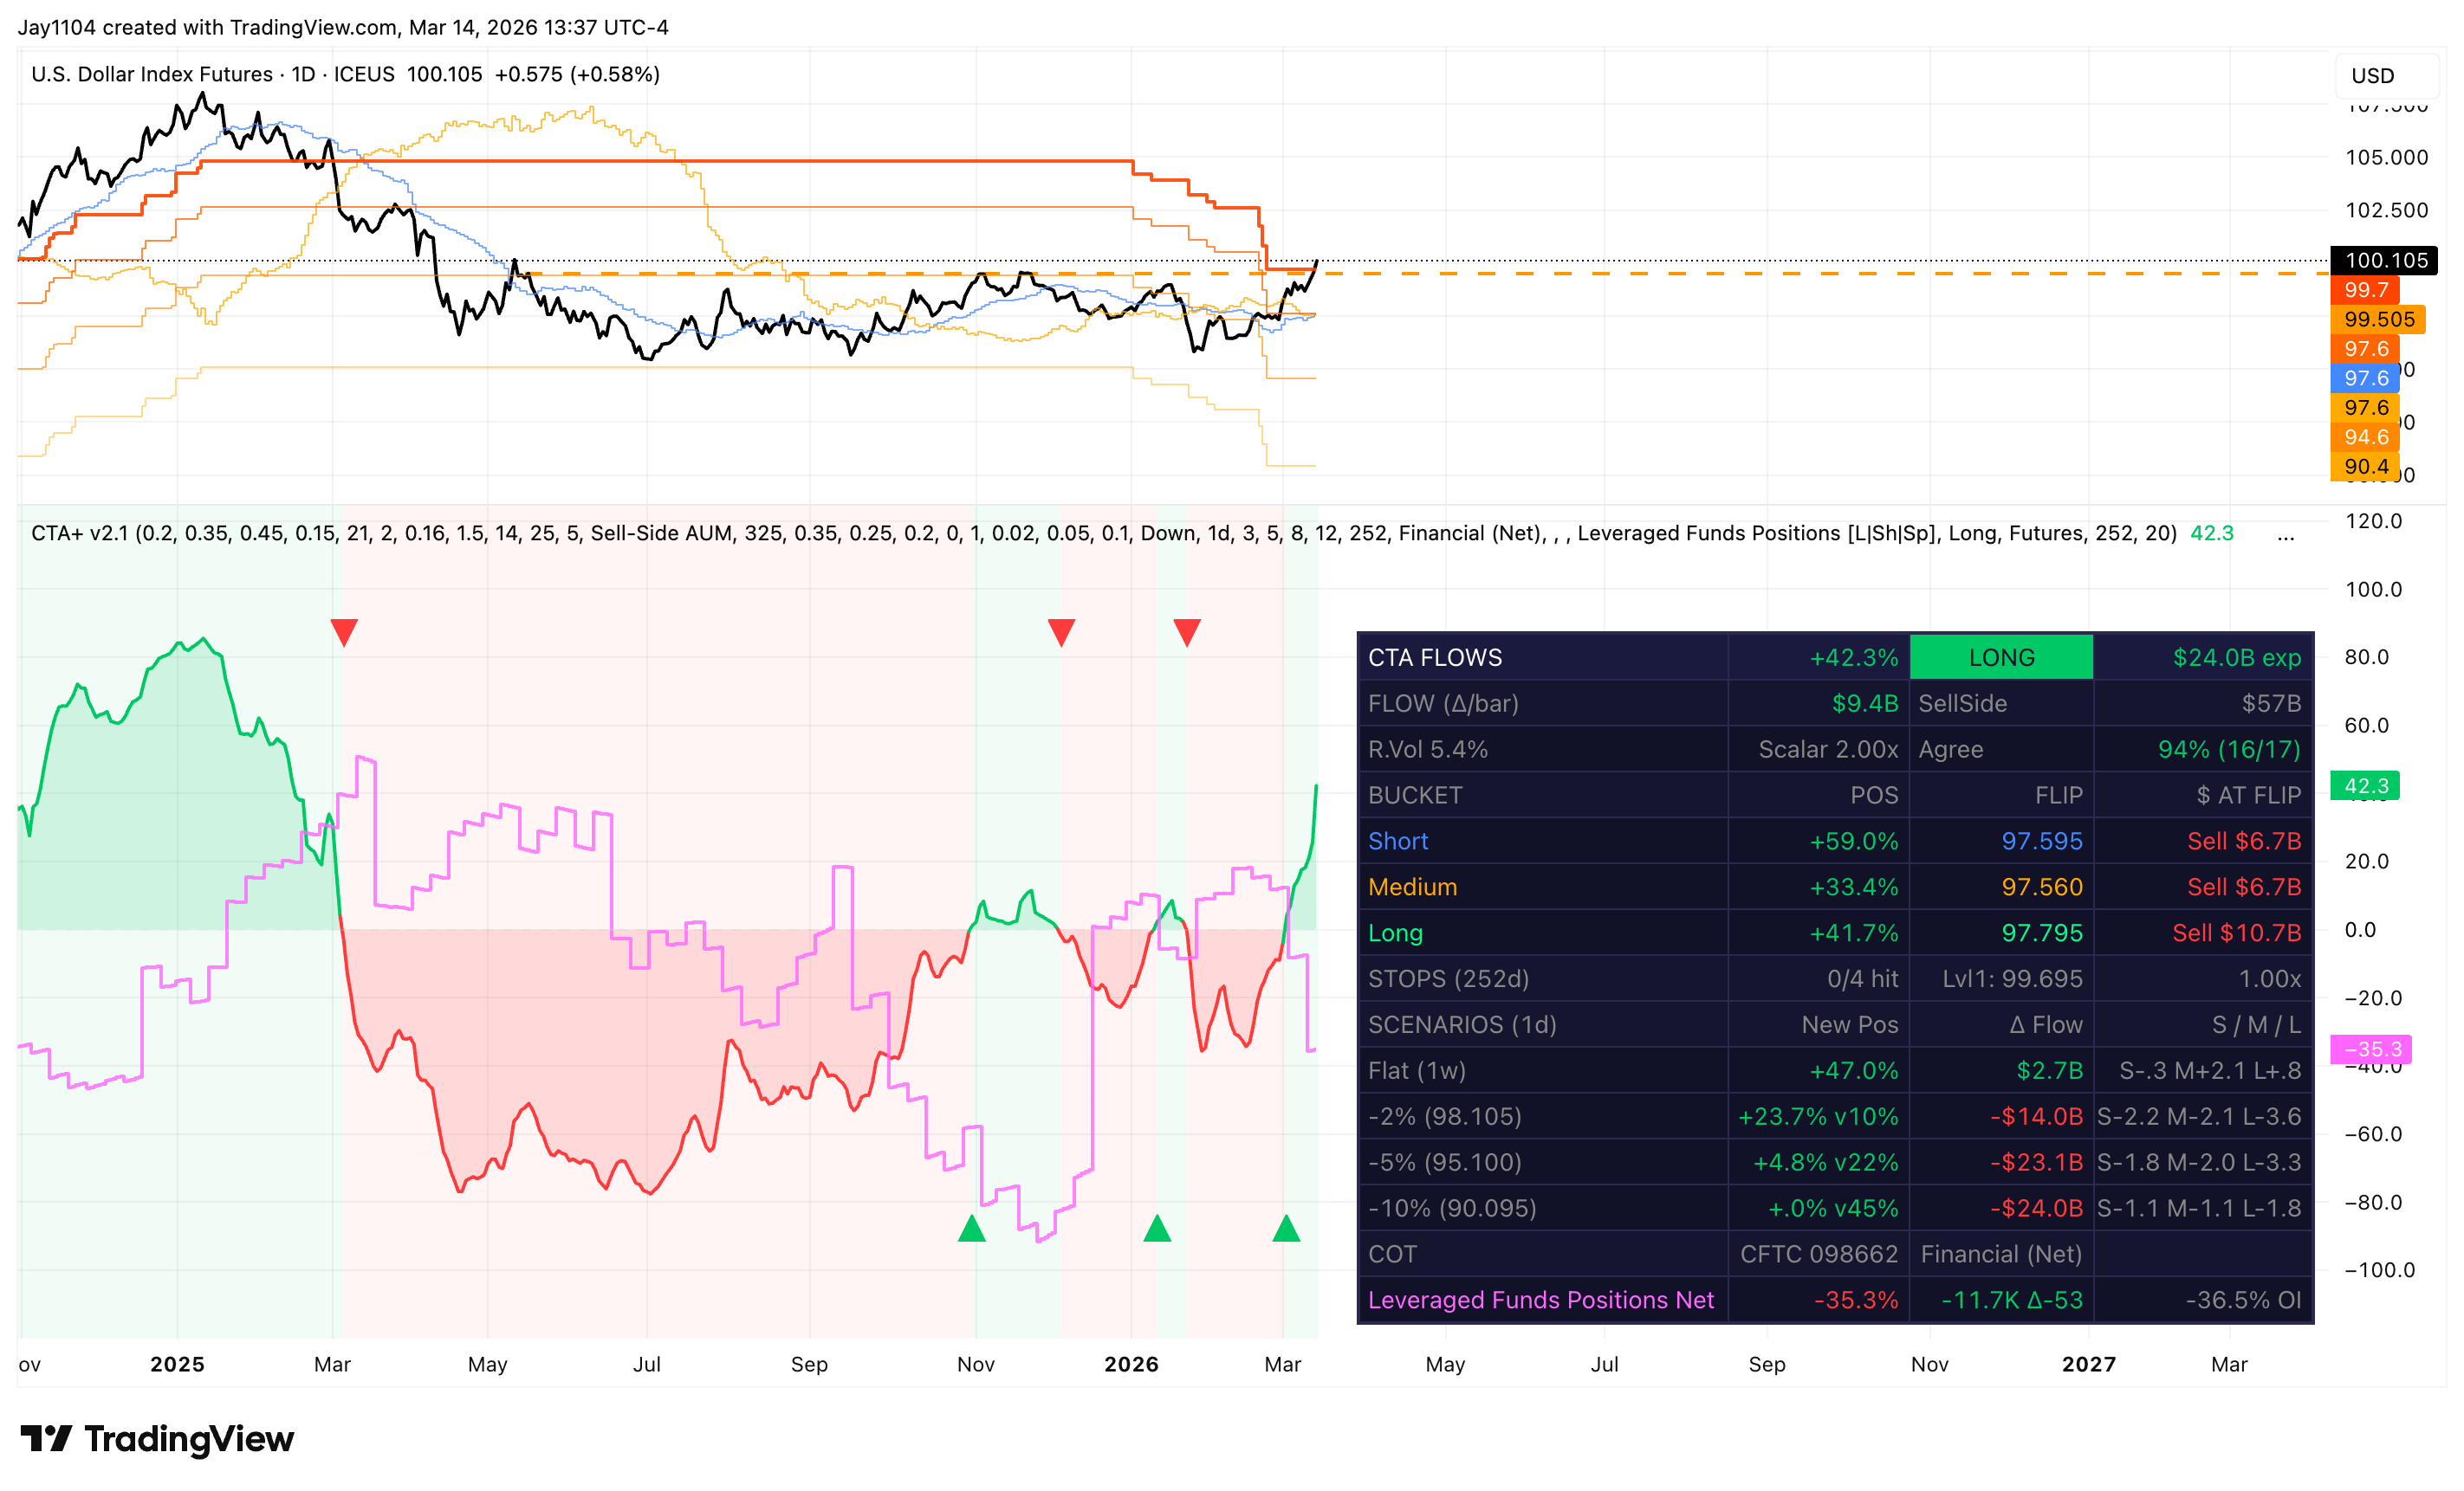This screenshot has width=2464, height=1491.
Task: Select the Leveraged Funds Positions Net row label
Action: coord(1540,1301)
